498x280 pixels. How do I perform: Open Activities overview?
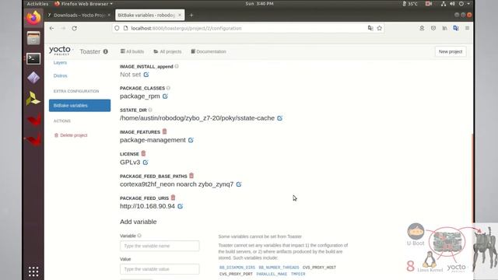[37, 4]
